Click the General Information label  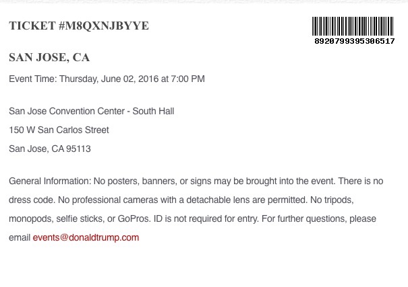tap(50, 181)
